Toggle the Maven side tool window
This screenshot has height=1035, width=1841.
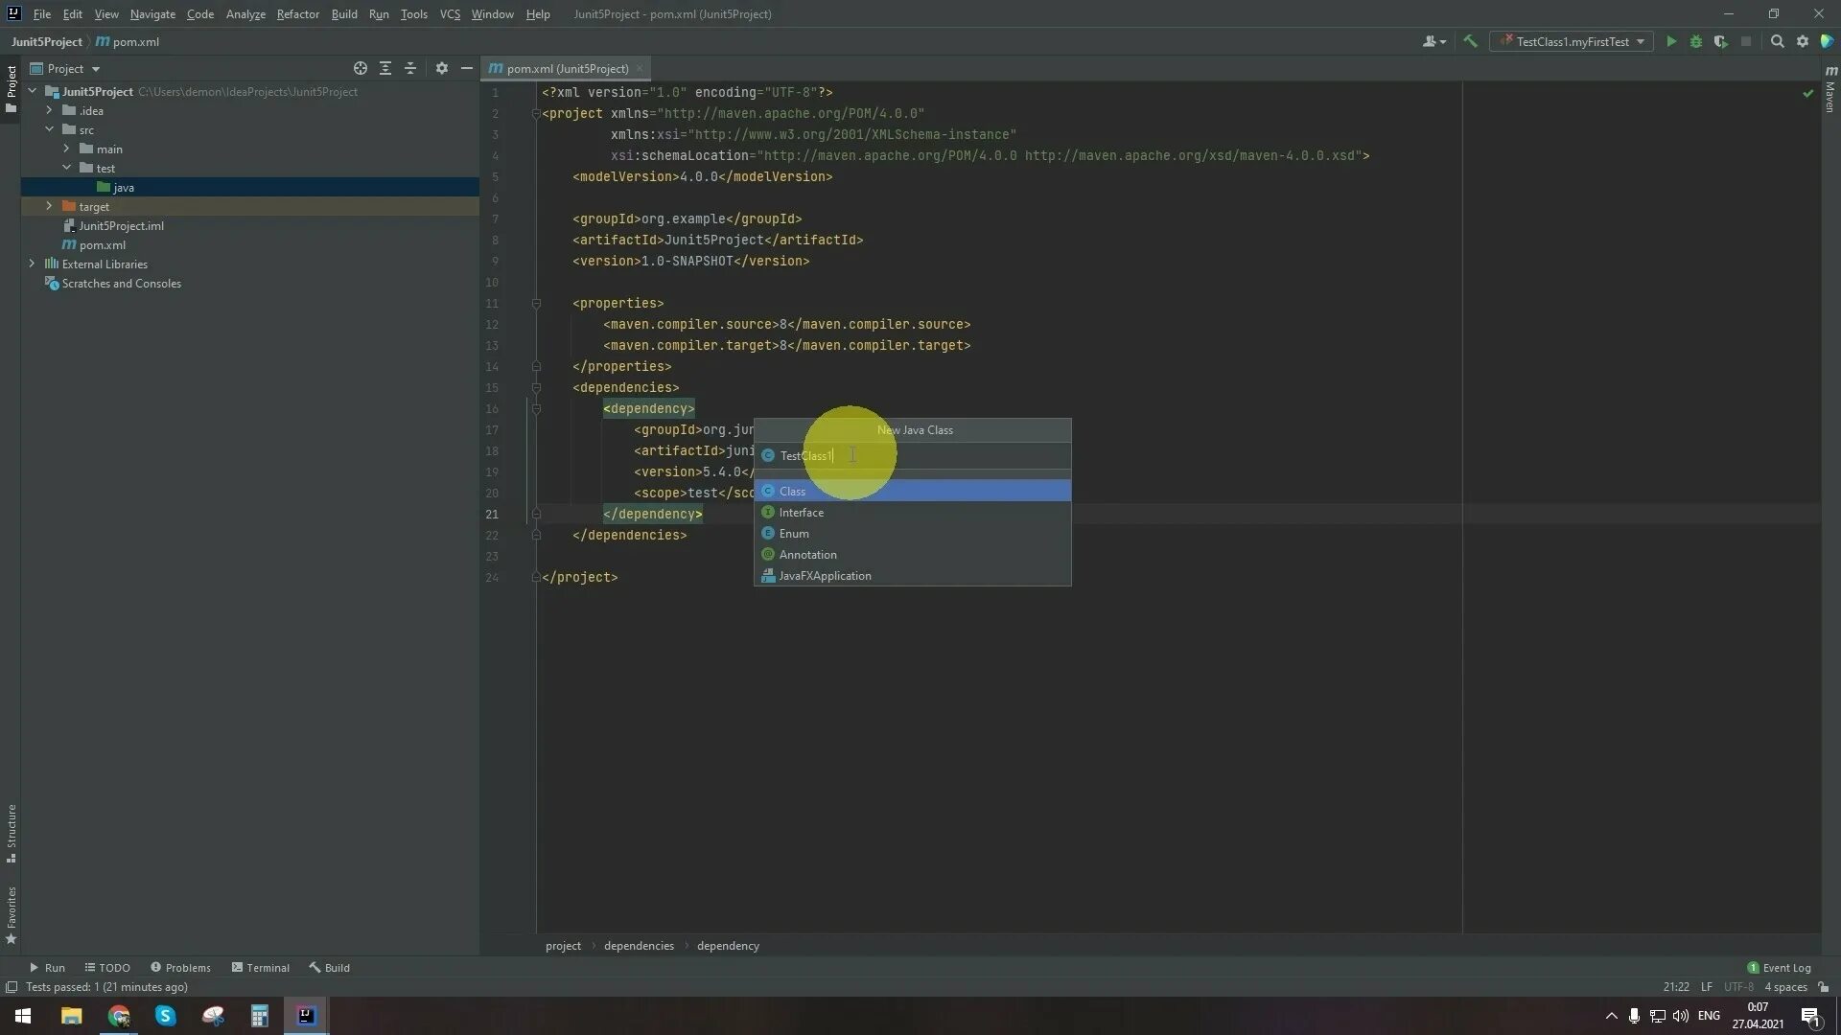point(1830,91)
